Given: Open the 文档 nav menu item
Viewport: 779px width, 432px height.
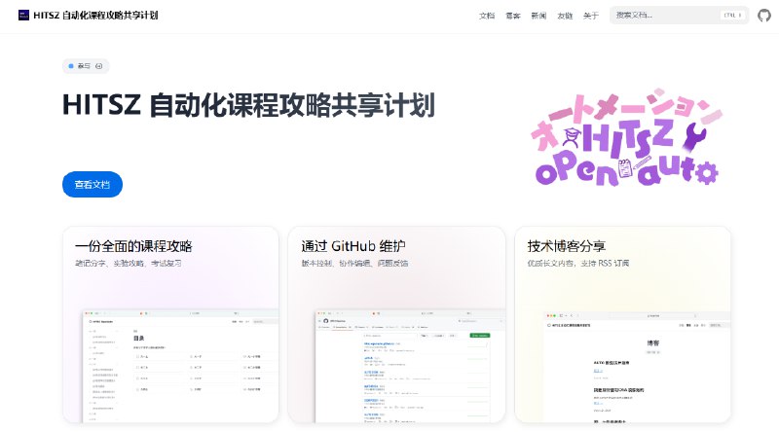Looking at the screenshot, I should [488, 16].
